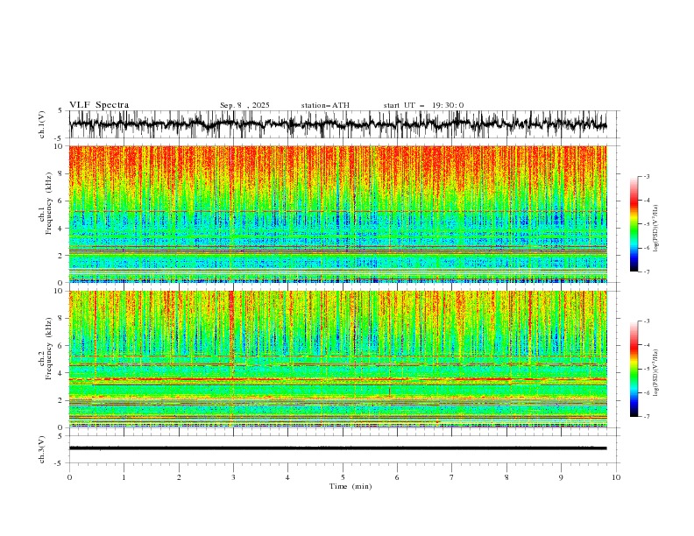The width and height of the screenshot is (694, 536).
Task: Click the upper PSD color scale bar
Action: tap(634, 223)
